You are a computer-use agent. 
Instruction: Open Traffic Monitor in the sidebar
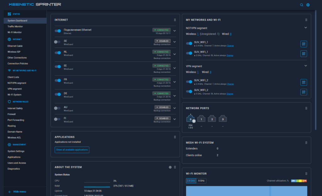(15, 26)
